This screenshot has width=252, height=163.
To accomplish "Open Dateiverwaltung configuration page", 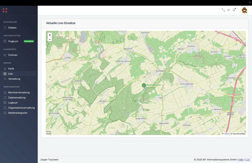I will pos(17,98).
